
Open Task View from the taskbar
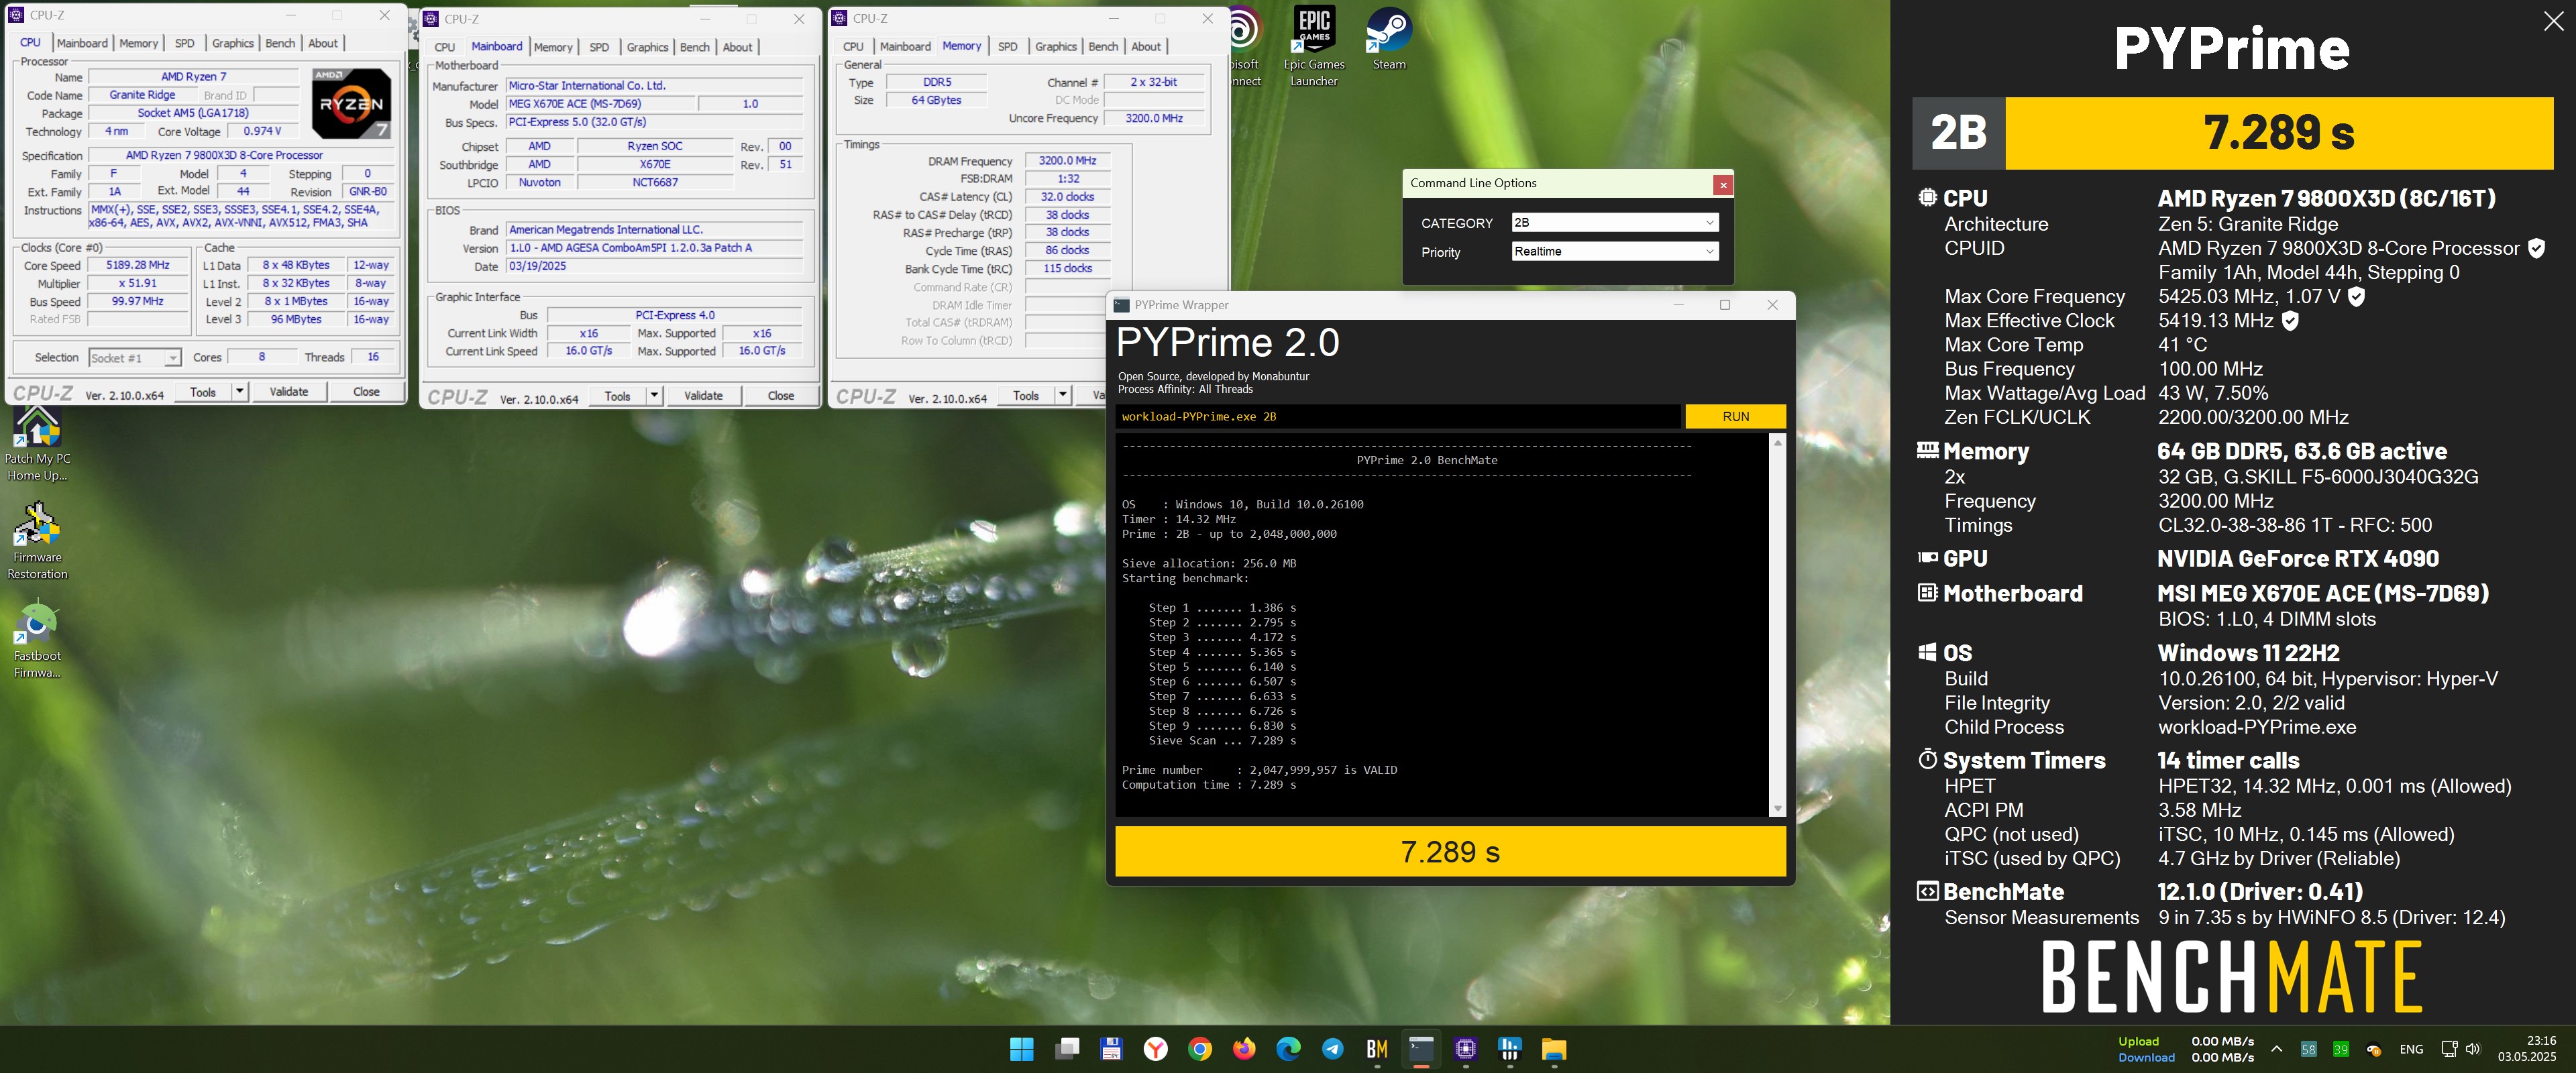tap(1067, 1049)
